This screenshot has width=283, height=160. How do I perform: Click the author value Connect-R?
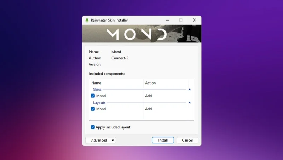tap(120, 58)
